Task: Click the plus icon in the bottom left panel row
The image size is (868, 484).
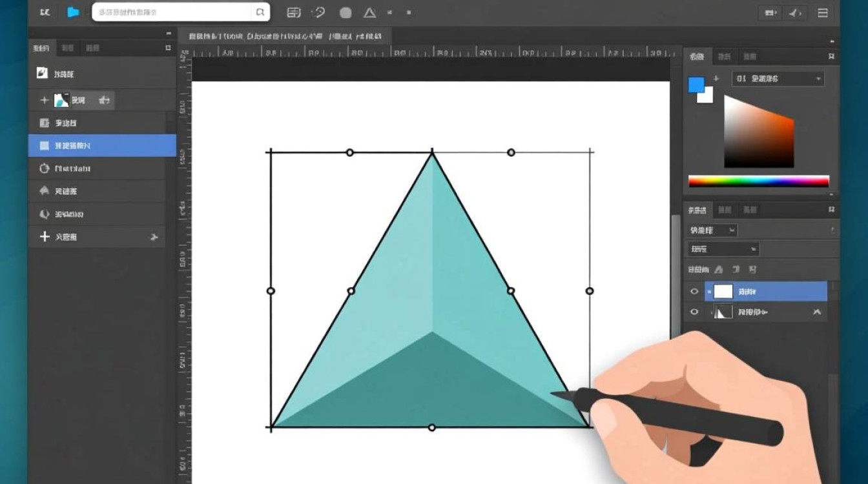Action: (x=45, y=237)
